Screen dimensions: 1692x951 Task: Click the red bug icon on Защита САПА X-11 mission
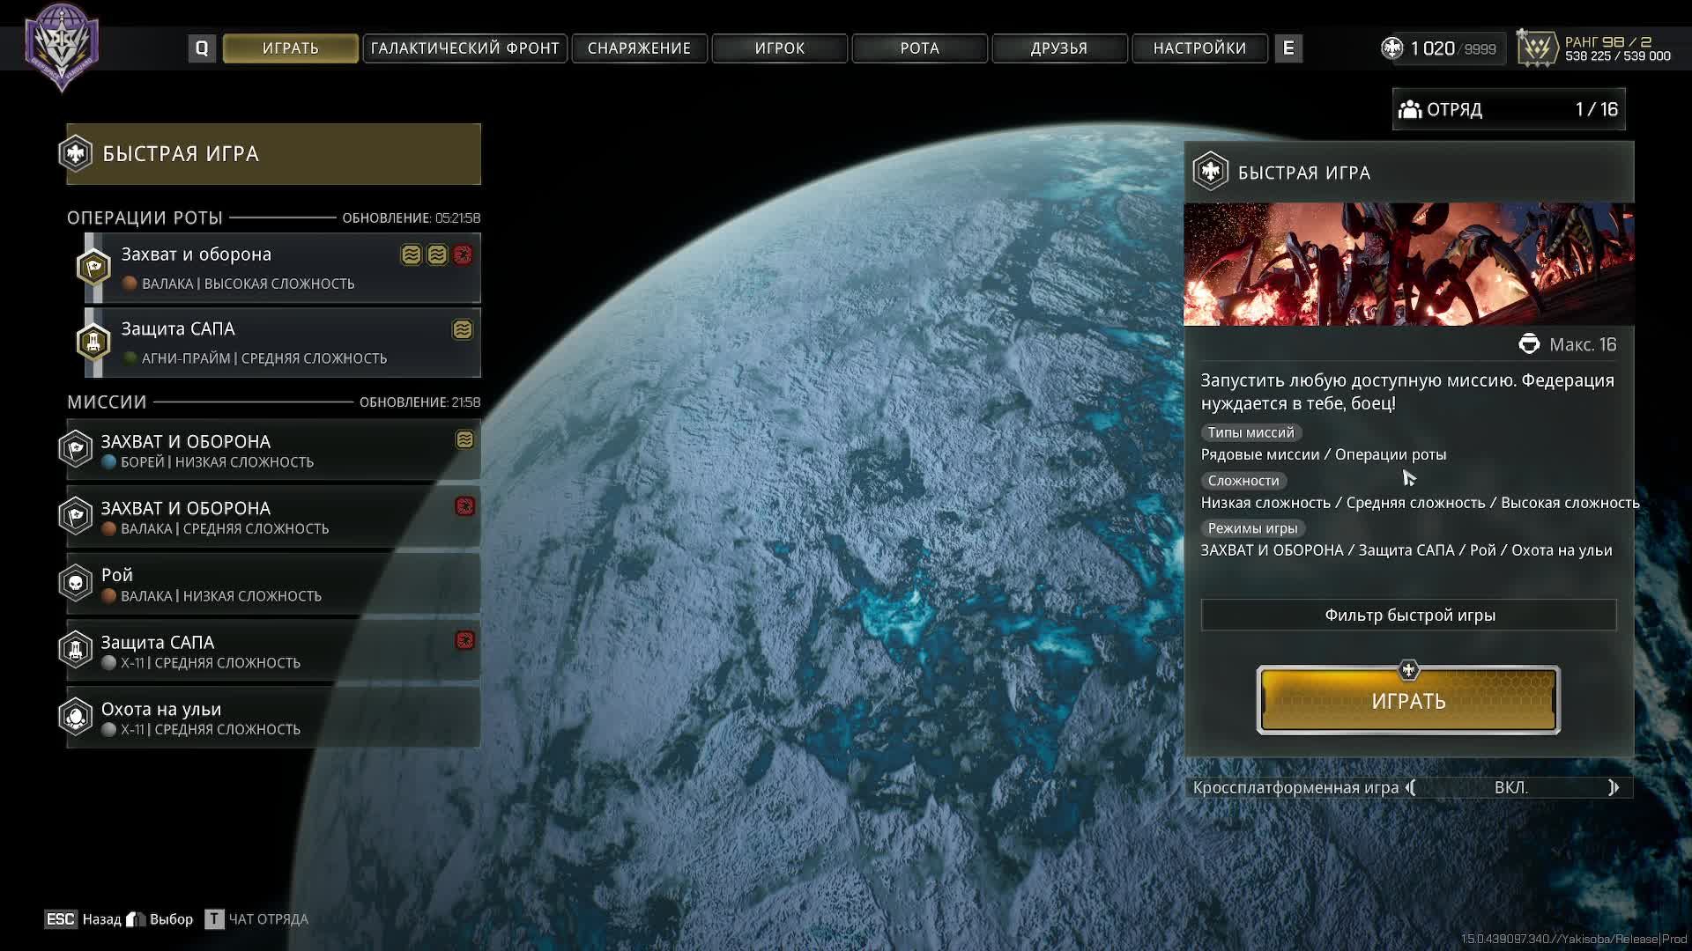click(464, 640)
